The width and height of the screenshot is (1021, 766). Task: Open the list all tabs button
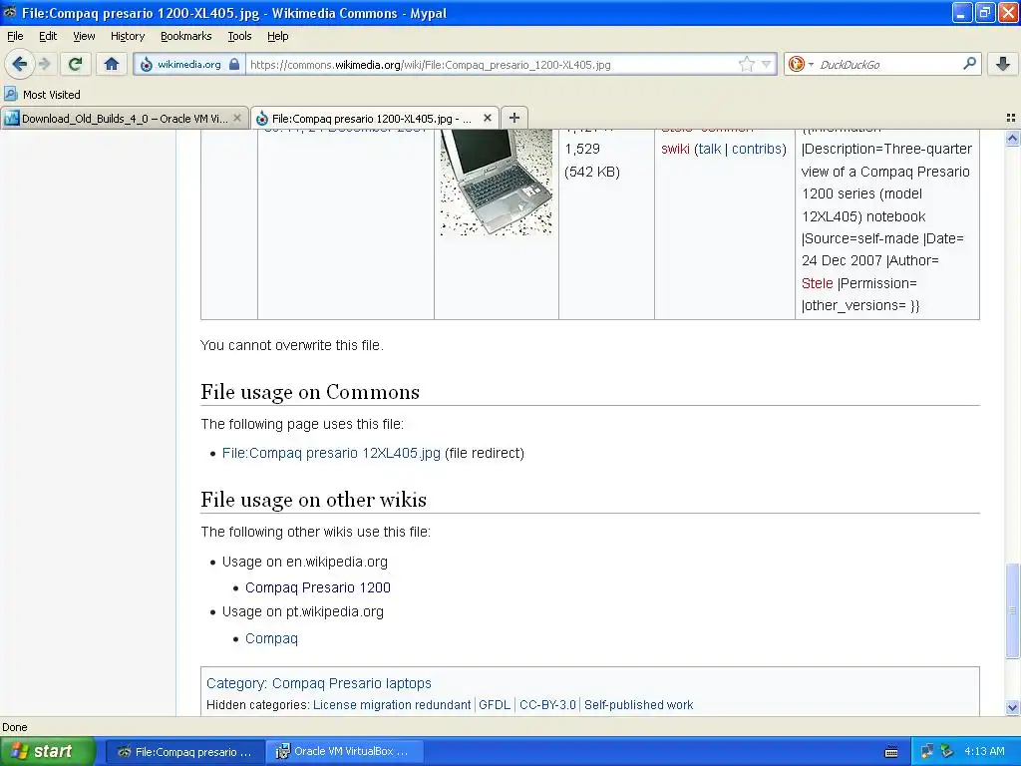click(1011, 118)
